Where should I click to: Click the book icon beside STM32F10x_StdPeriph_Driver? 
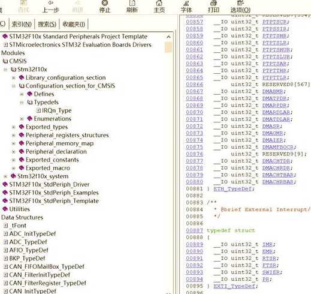coord(5,184)
